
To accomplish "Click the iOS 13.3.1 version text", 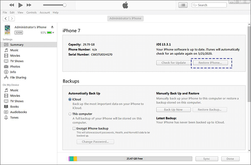I will point(164,44).
